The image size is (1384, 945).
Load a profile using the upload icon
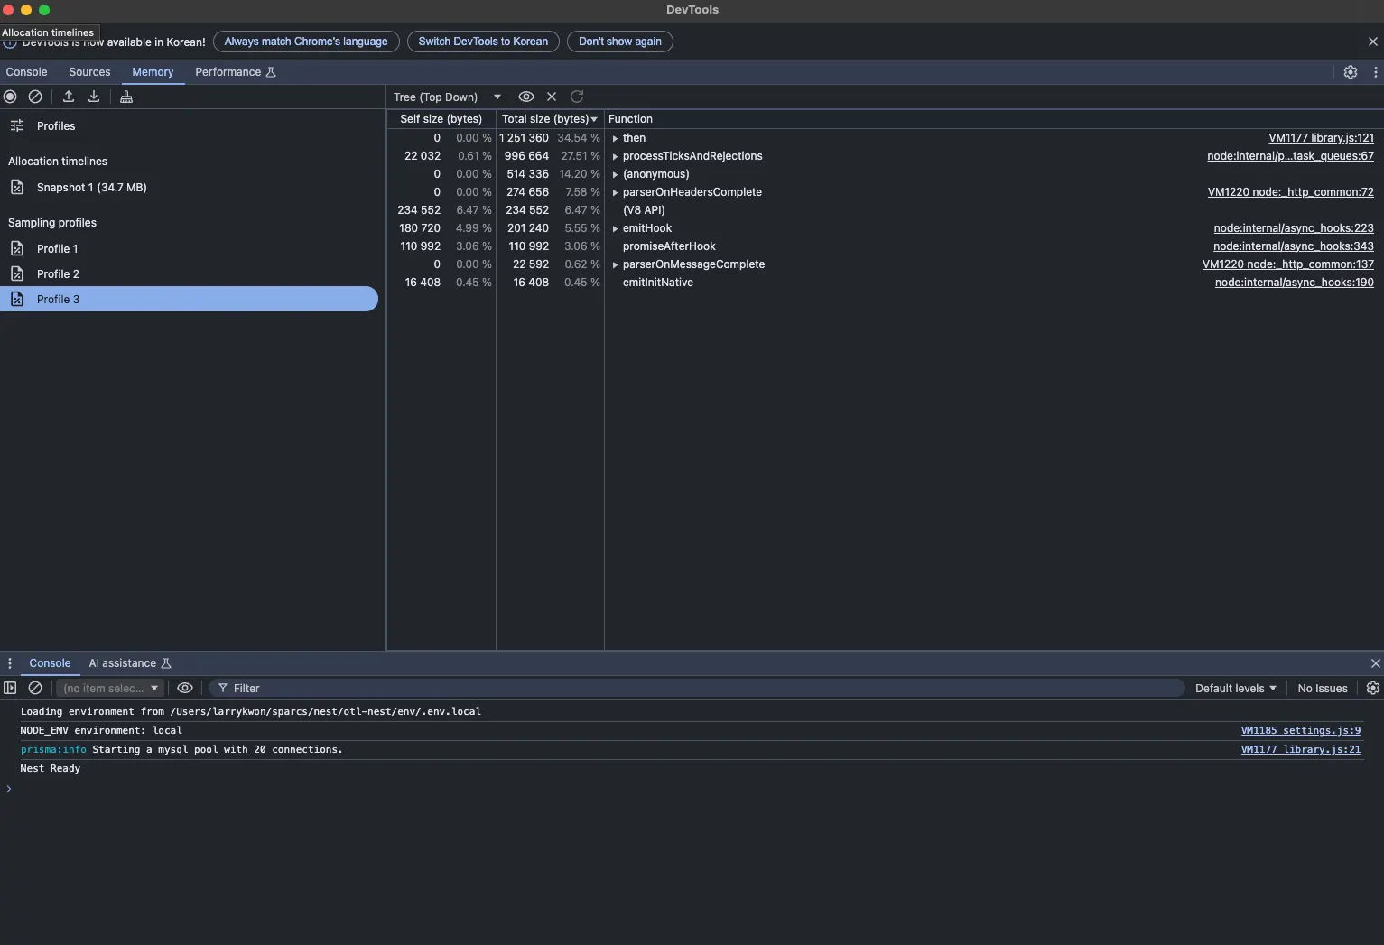coord(69,97)
